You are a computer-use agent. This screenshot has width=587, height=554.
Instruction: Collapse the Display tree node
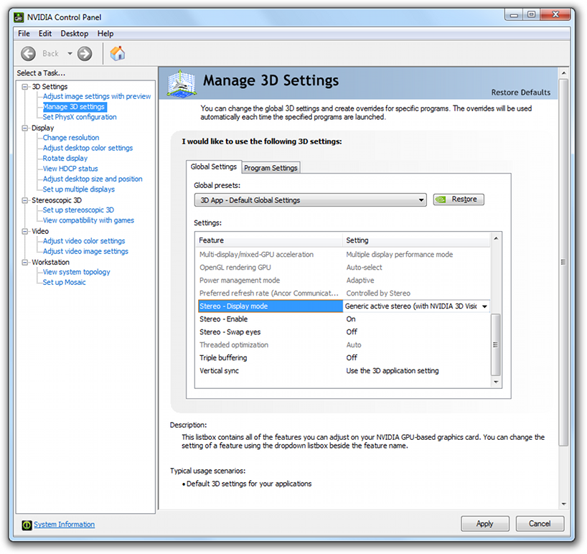[x=25, y=128]
